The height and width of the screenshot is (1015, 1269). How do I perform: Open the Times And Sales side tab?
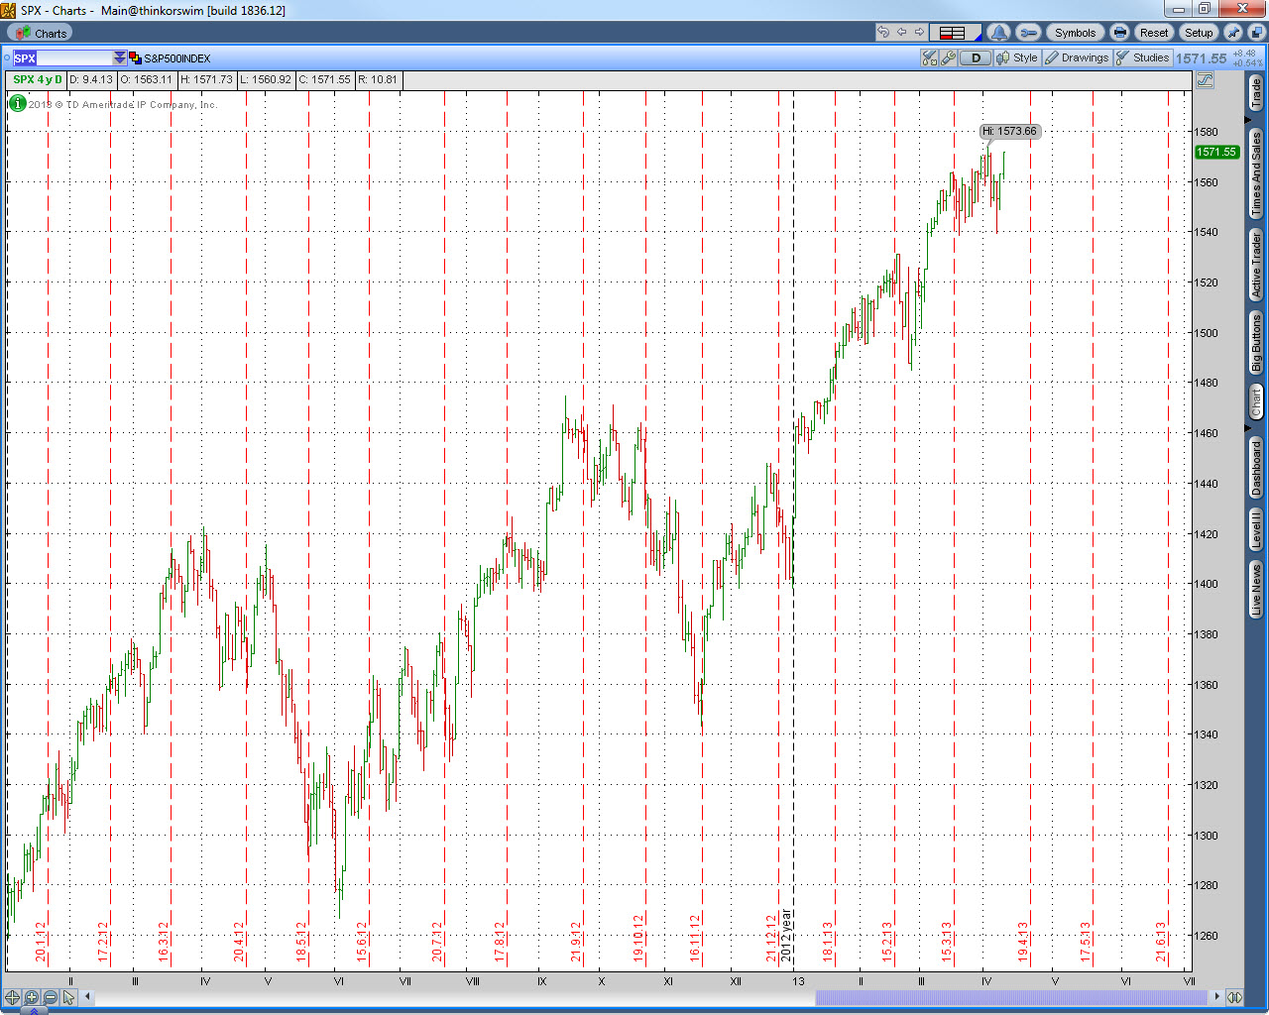pyautogui.click(x=1256, y=174)
